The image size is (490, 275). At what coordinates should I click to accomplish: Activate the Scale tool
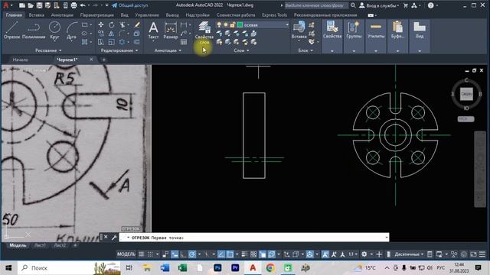pyautogui.click(x=112, y=42)
